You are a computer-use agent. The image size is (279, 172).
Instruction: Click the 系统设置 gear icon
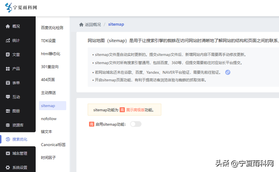[8, 167]
